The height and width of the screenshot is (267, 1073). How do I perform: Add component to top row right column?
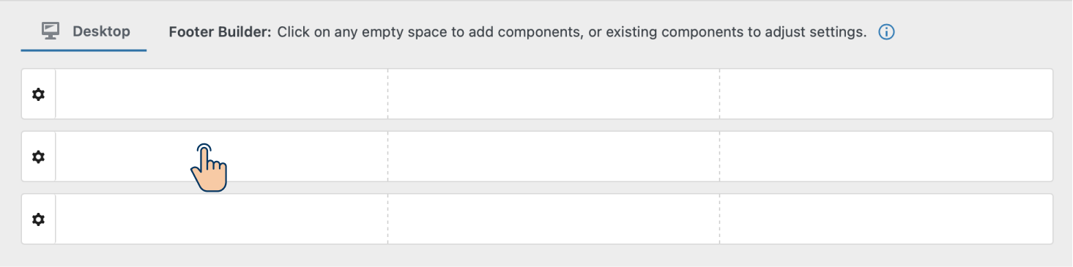tap(886, 94)
